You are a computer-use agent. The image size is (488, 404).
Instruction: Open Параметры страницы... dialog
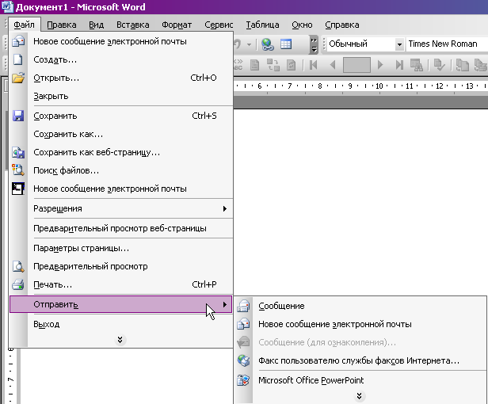coord(120,249)
